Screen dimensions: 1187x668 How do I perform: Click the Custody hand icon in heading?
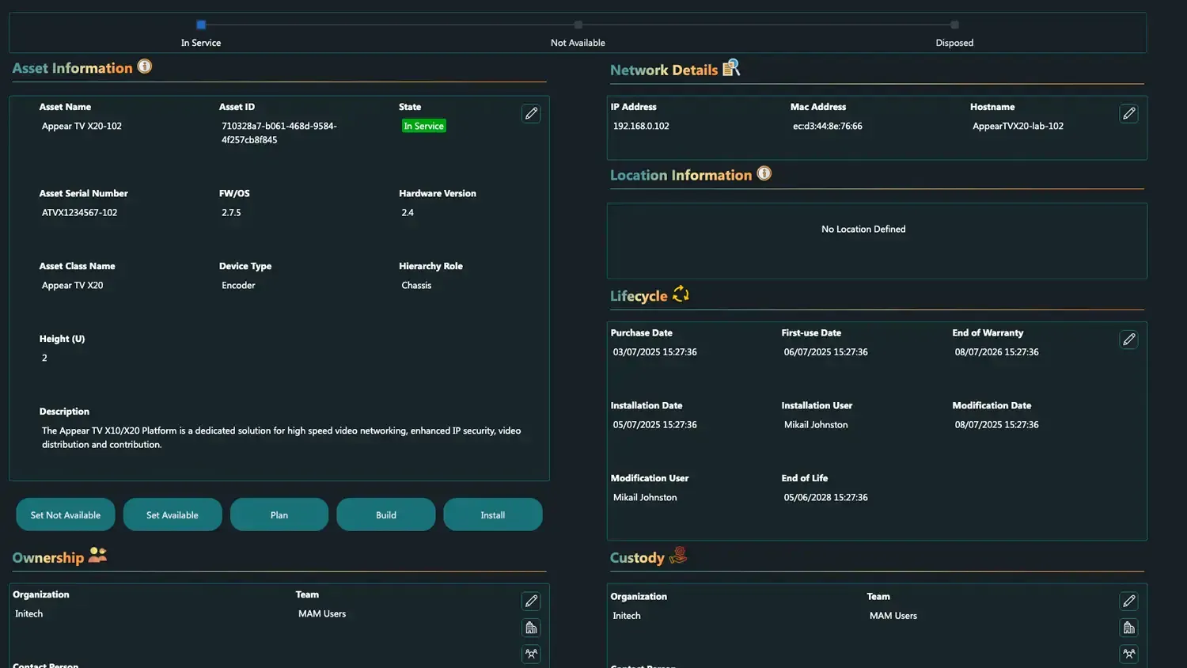(x=678, y=556)
